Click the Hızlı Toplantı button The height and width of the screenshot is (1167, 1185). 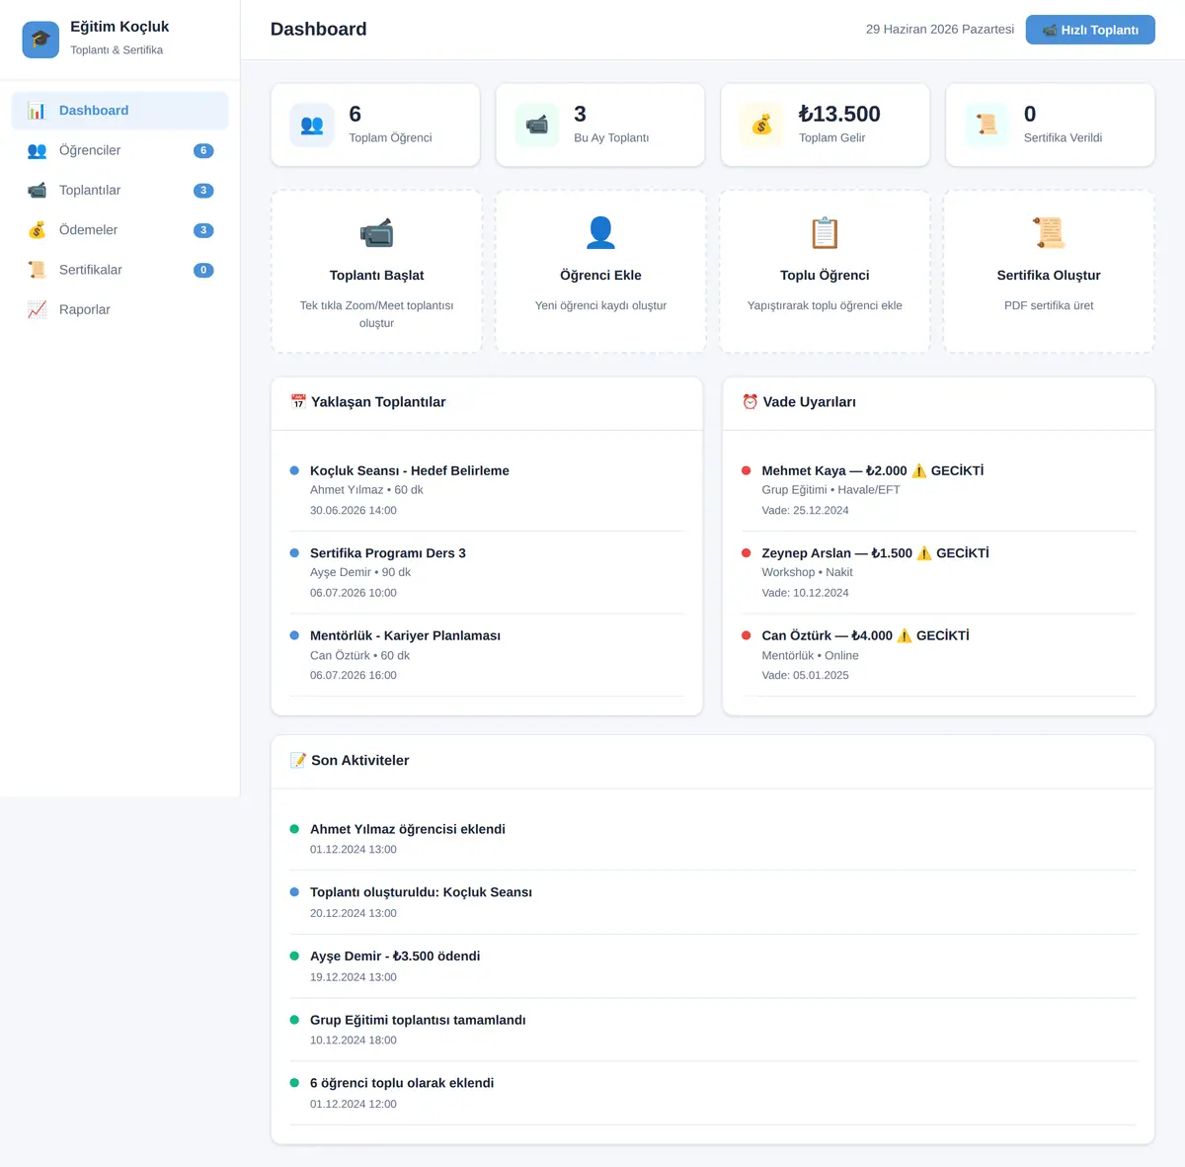(x=1090, y=30)
